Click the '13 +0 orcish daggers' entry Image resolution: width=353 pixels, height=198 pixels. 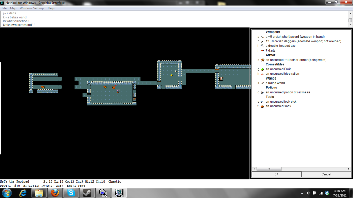[x=303, y=41]
